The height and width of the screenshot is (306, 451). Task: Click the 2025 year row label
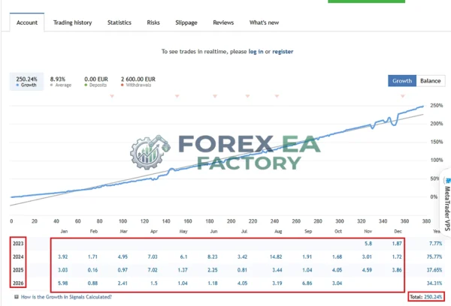pos(18,270)
